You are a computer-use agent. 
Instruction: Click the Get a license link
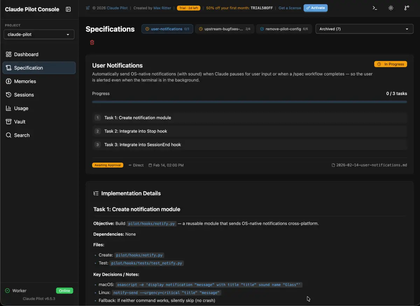click(289, 8)
